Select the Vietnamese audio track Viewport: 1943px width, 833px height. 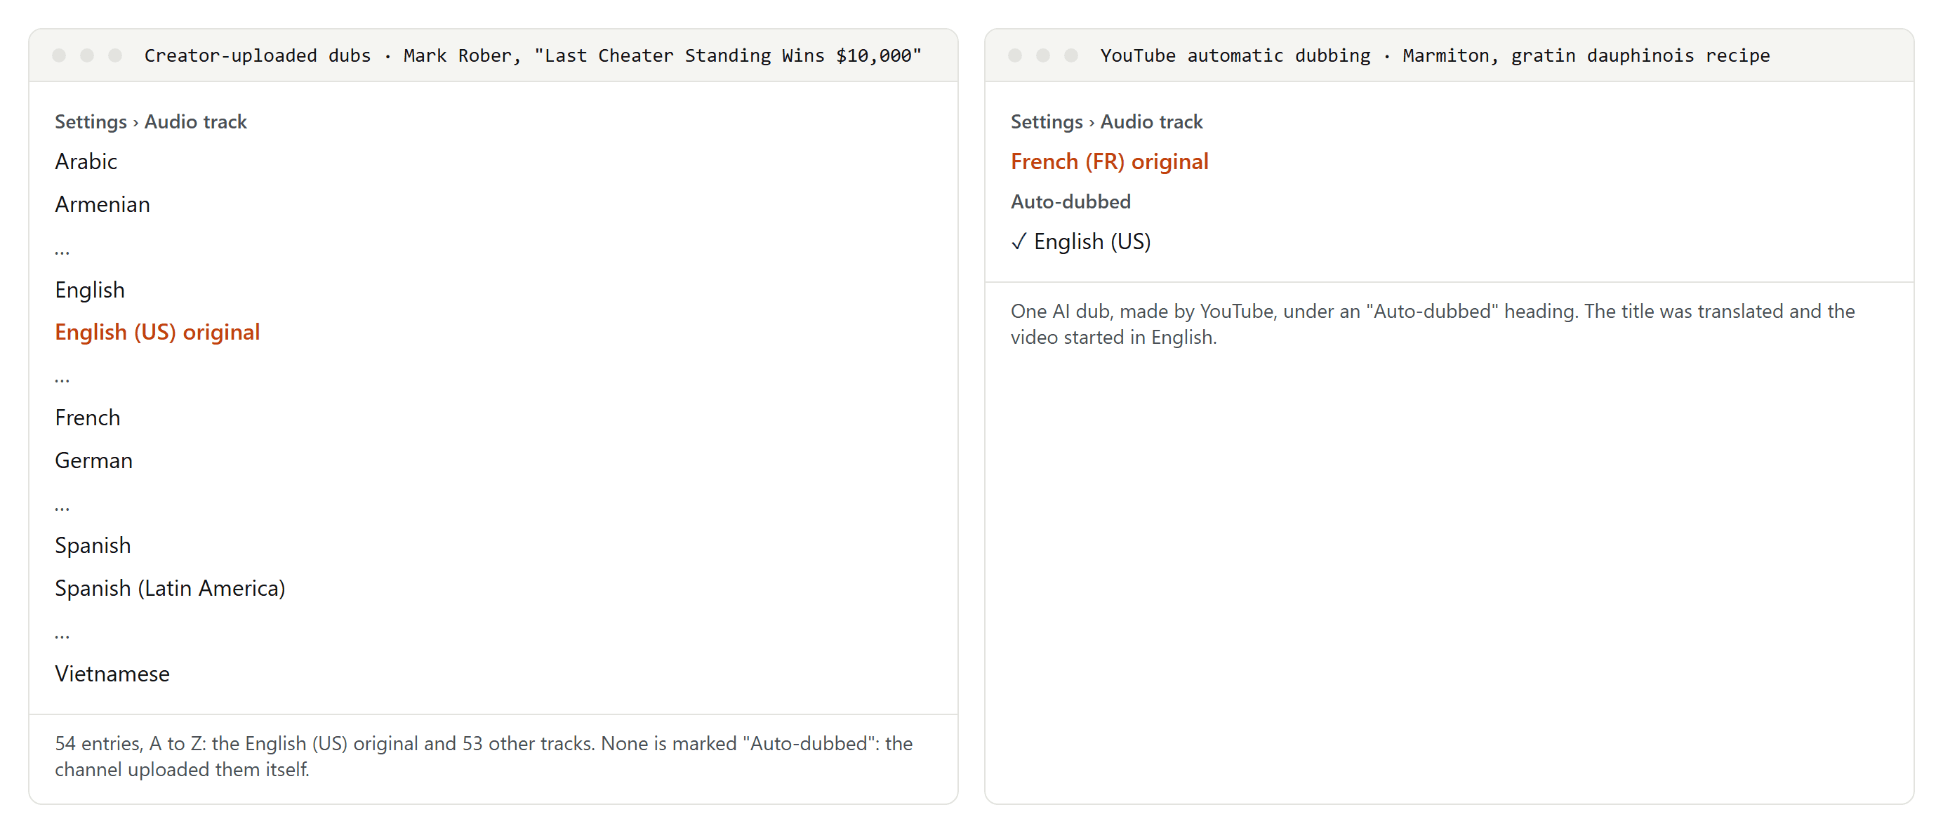coord(112,673)
